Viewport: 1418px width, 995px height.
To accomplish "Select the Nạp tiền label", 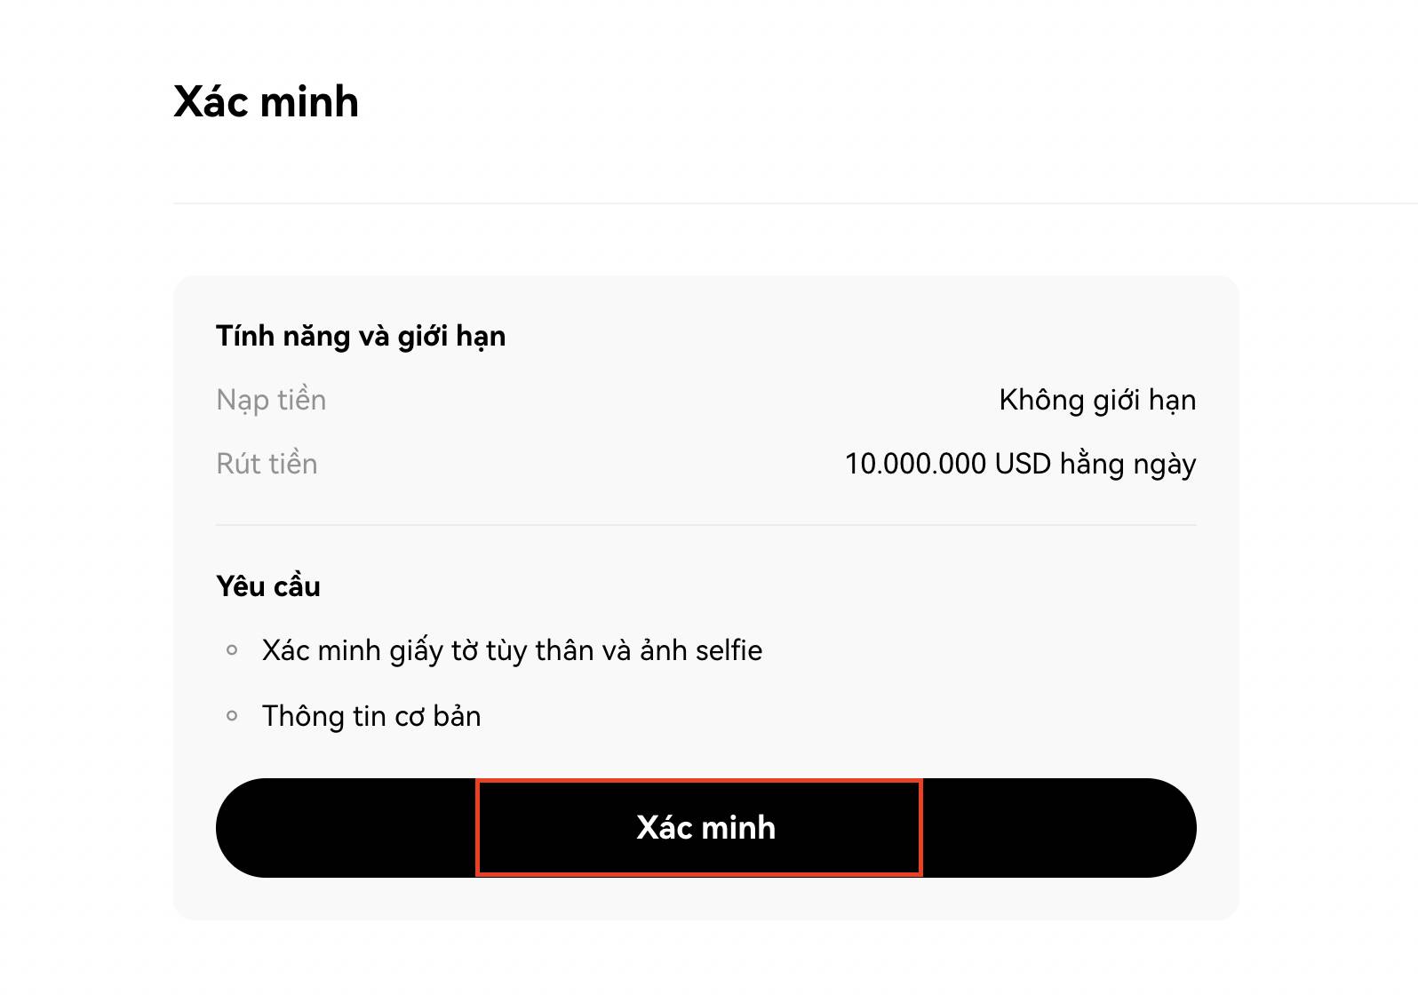I will click(x=271, y=401).
